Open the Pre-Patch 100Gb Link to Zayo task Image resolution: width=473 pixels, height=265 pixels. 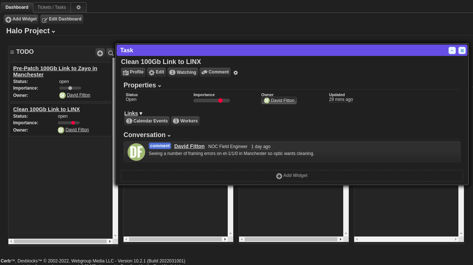(55, 71)
